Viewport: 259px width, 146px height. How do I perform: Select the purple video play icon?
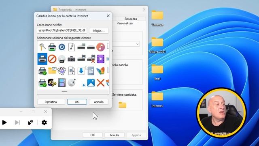point(101,59)
